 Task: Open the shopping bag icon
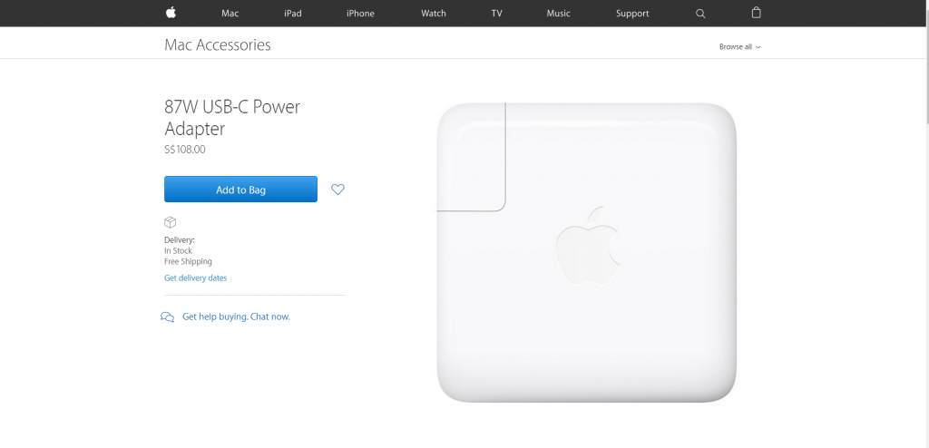756,13
